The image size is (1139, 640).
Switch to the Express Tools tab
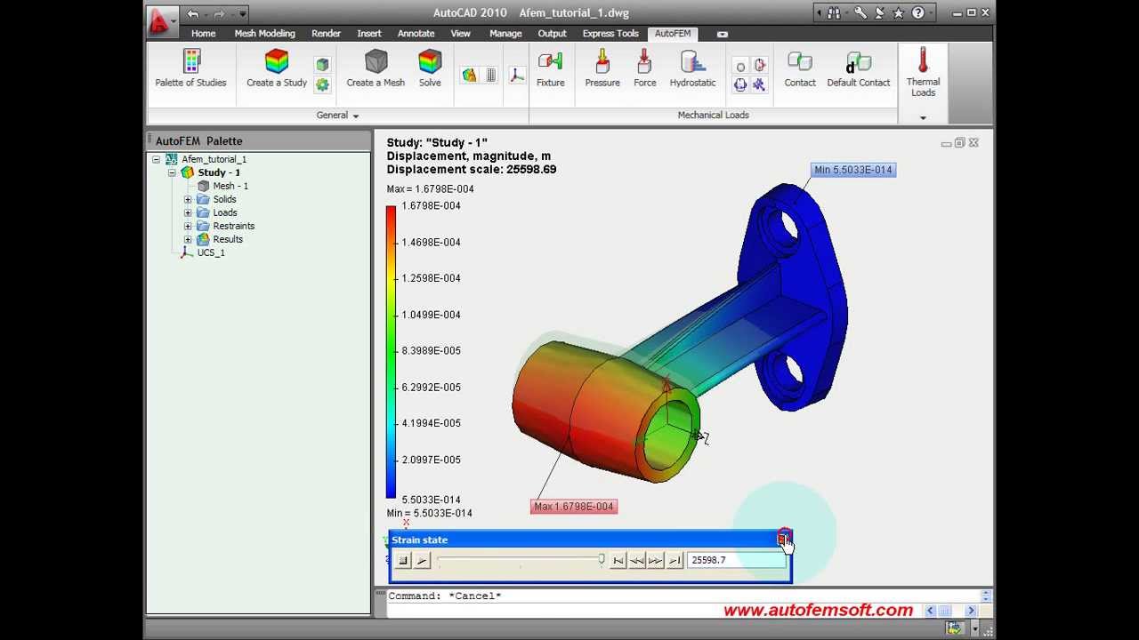tap(610, 34)
